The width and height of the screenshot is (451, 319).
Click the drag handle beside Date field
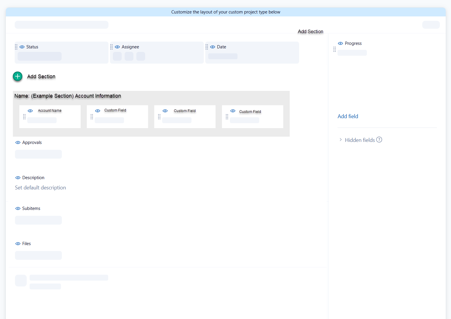[207, 47]
